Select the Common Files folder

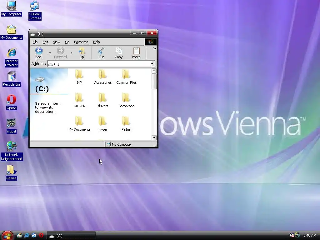(126, 77)
